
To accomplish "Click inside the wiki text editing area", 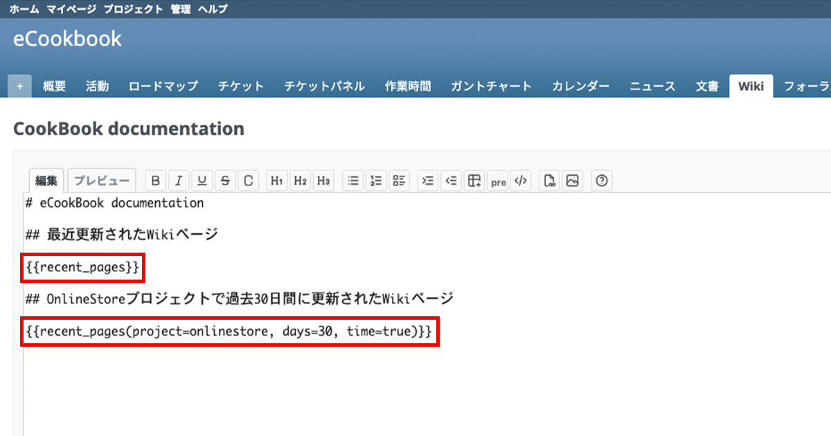I will pyautogui.click(x=415, y=388).
